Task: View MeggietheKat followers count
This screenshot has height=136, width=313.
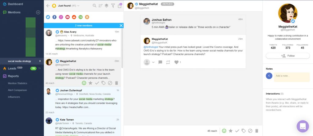Action: coord(302,46)
